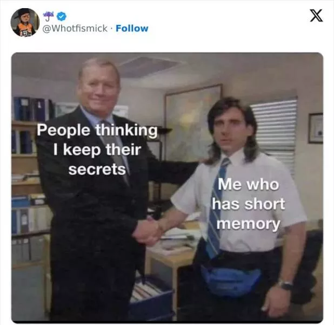Click the wristwatch on the man's arm

pyautogui.click(x=285, y=285)
